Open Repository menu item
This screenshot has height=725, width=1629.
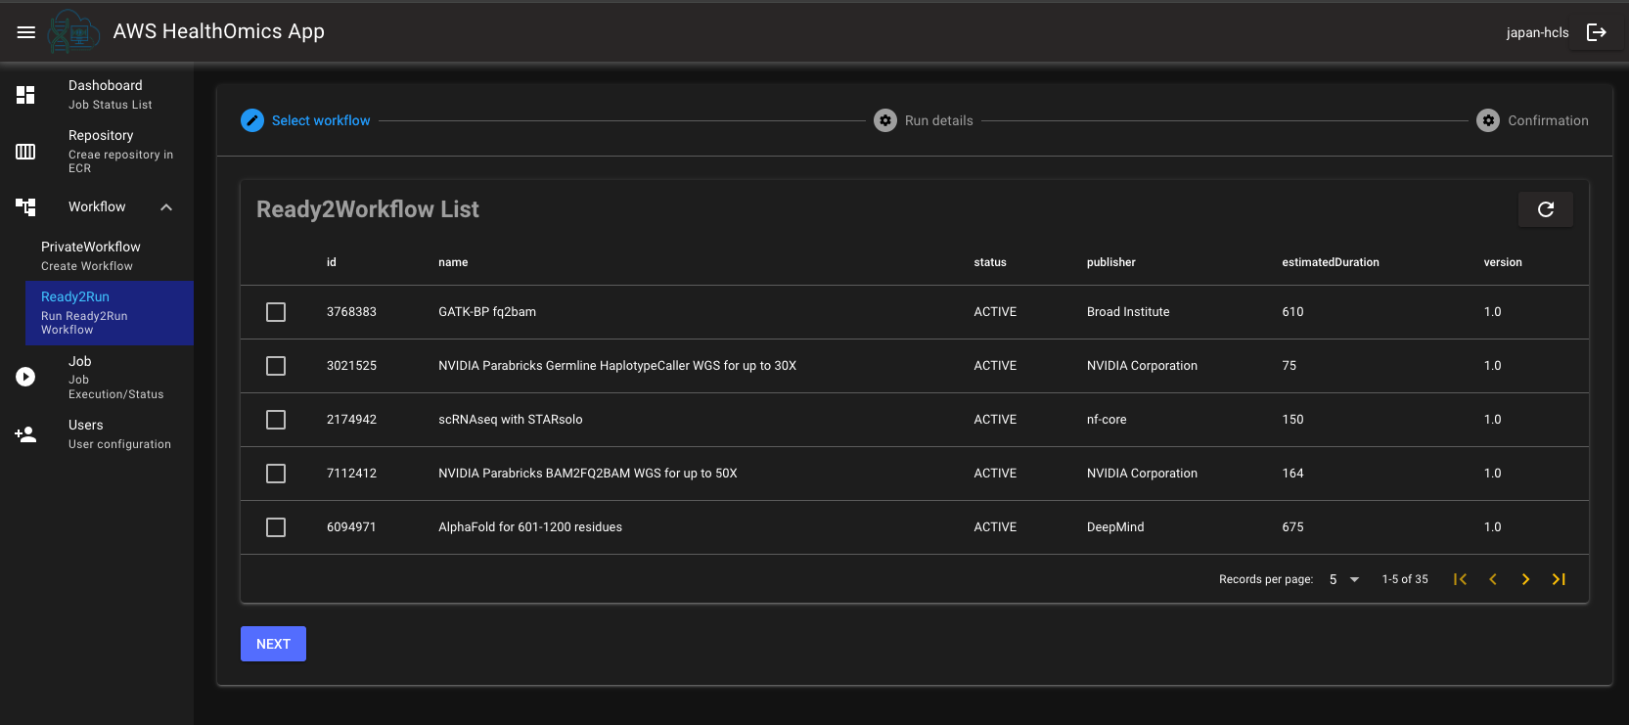click(97, 152)
